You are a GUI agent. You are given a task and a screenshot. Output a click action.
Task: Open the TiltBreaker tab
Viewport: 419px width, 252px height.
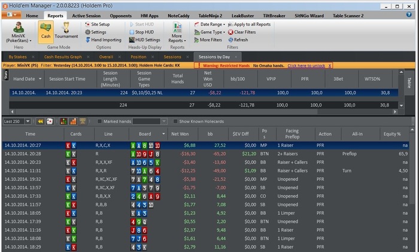tap(274, 16)
